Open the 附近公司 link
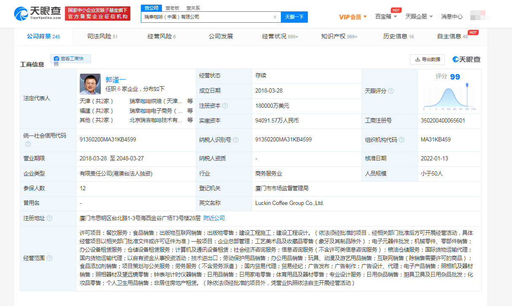This screenshot has width=512, height=306. [x=214, y=218]
